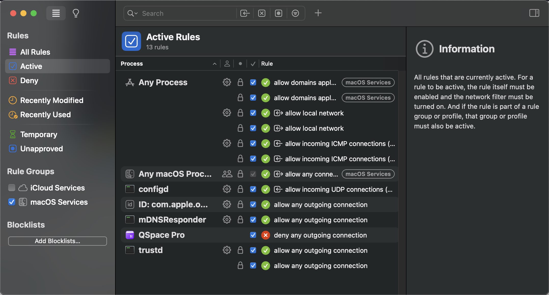549x295 pixels.
Task: Filter by incoming connections arrow icon
Action: click(x=245, y=13)
